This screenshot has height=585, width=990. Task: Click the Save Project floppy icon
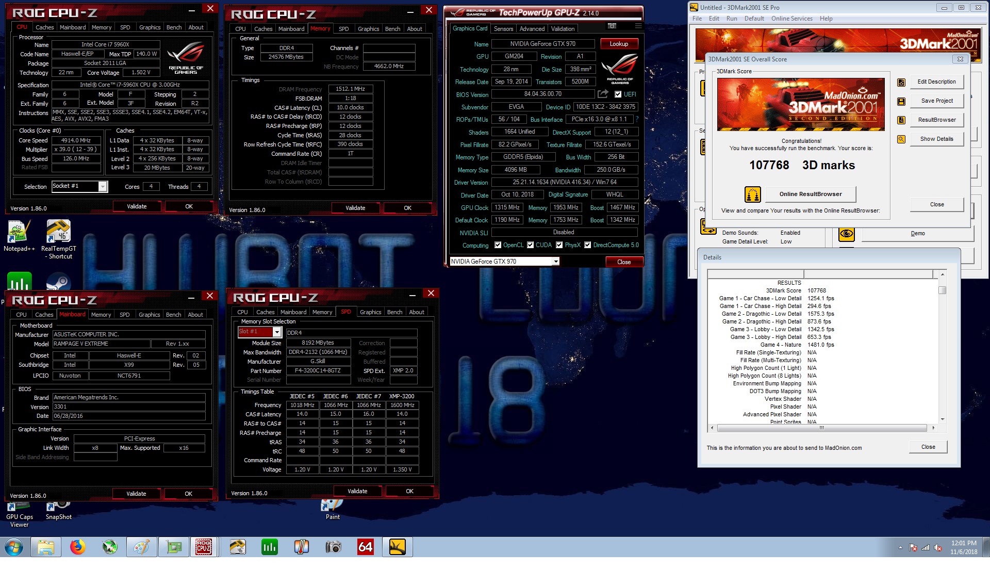tap(901, 101)
